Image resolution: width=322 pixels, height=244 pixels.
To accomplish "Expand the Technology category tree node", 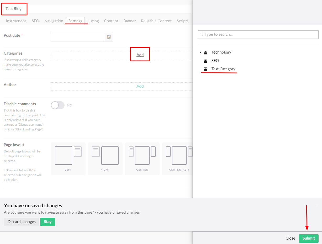I will [x=200, y=52].
